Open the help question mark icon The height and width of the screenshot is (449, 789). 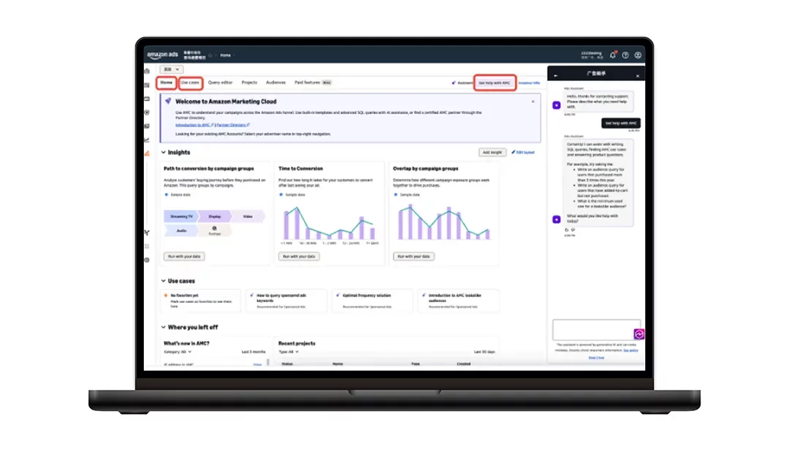625,55
